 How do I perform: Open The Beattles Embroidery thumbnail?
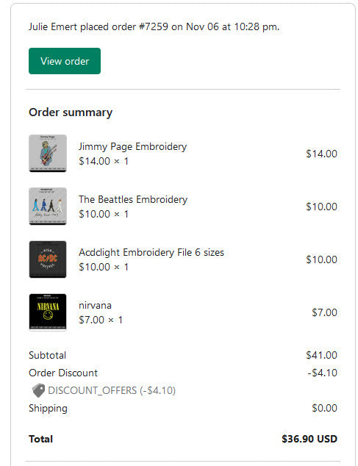[48, 207]
